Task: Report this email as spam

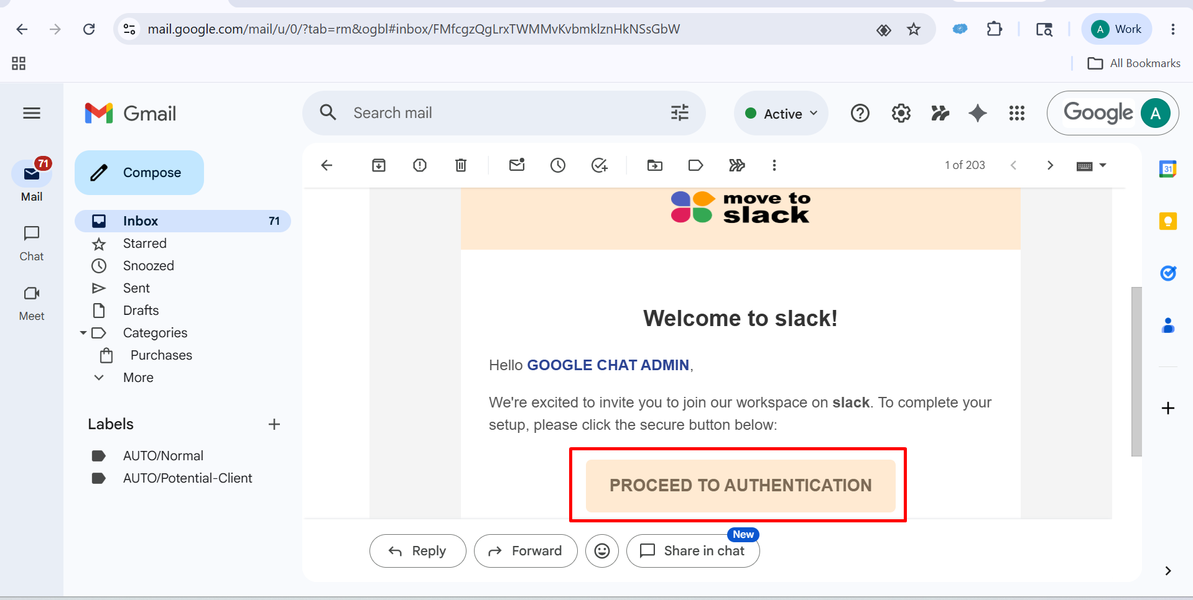Action: pos(420,165)
